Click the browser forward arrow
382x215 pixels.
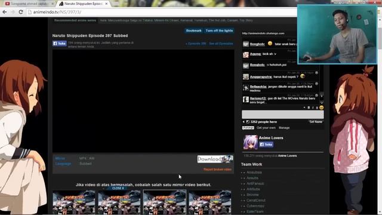[13, 12]
